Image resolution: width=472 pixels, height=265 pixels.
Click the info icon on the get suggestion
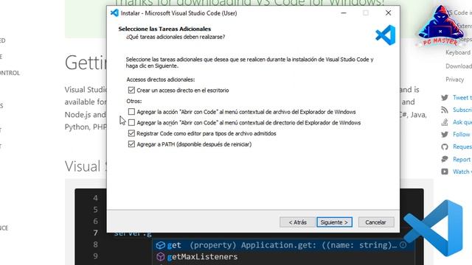(403, 245)
